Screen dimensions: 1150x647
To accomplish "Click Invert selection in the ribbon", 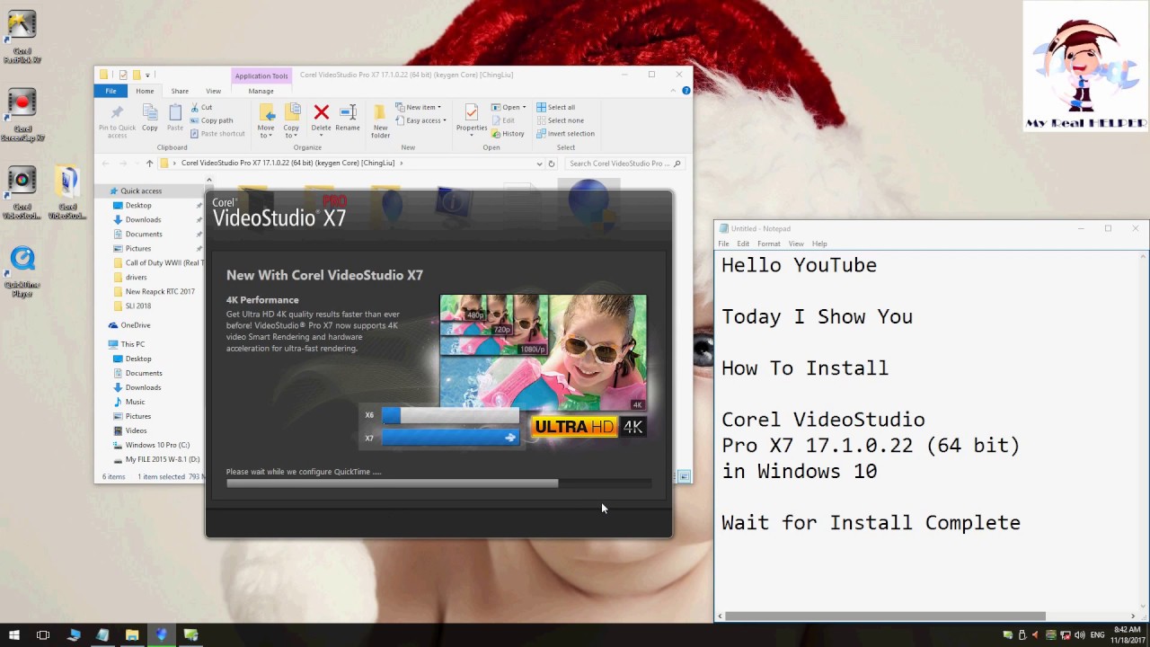I will tap(565, 134).
